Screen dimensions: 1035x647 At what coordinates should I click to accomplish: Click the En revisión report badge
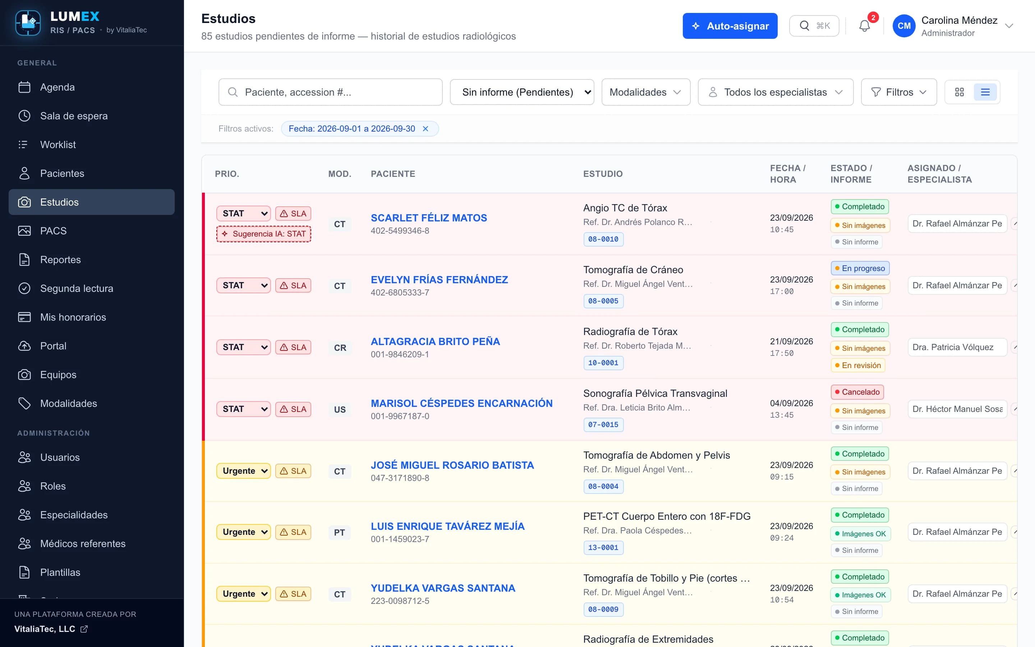(857, 366)
